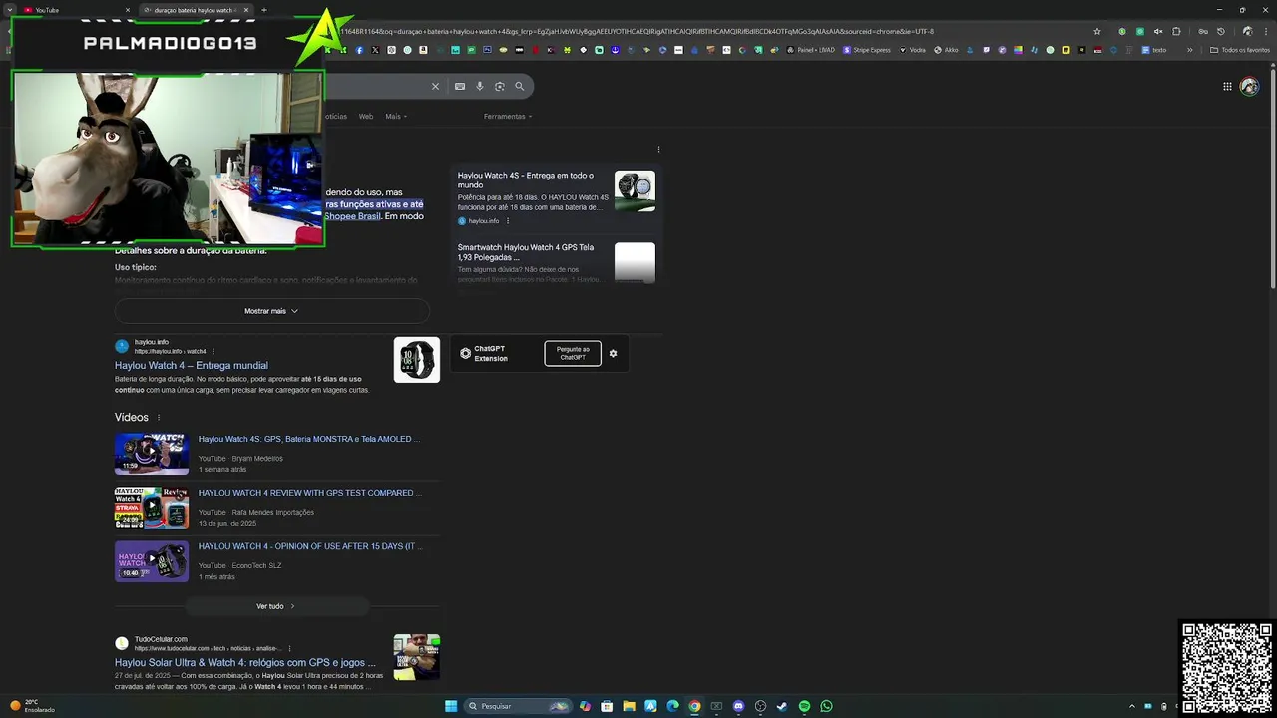Click the Shopee Brasil link in the answer

coord(353,216)
